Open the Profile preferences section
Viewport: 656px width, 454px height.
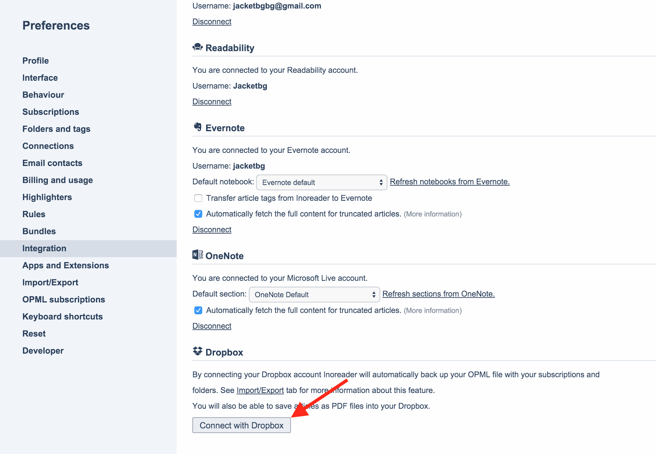[x=36, y=61]
